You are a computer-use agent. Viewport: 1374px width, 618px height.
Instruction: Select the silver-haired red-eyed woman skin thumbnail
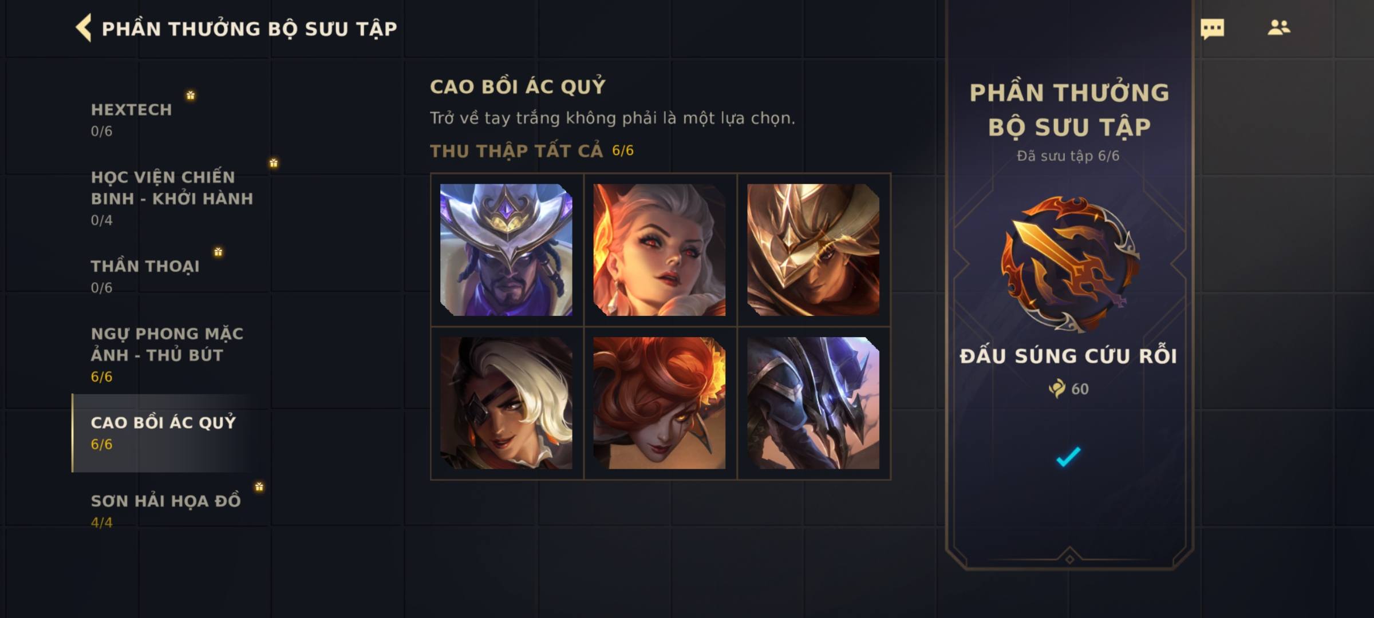click(x=660, y=249)
